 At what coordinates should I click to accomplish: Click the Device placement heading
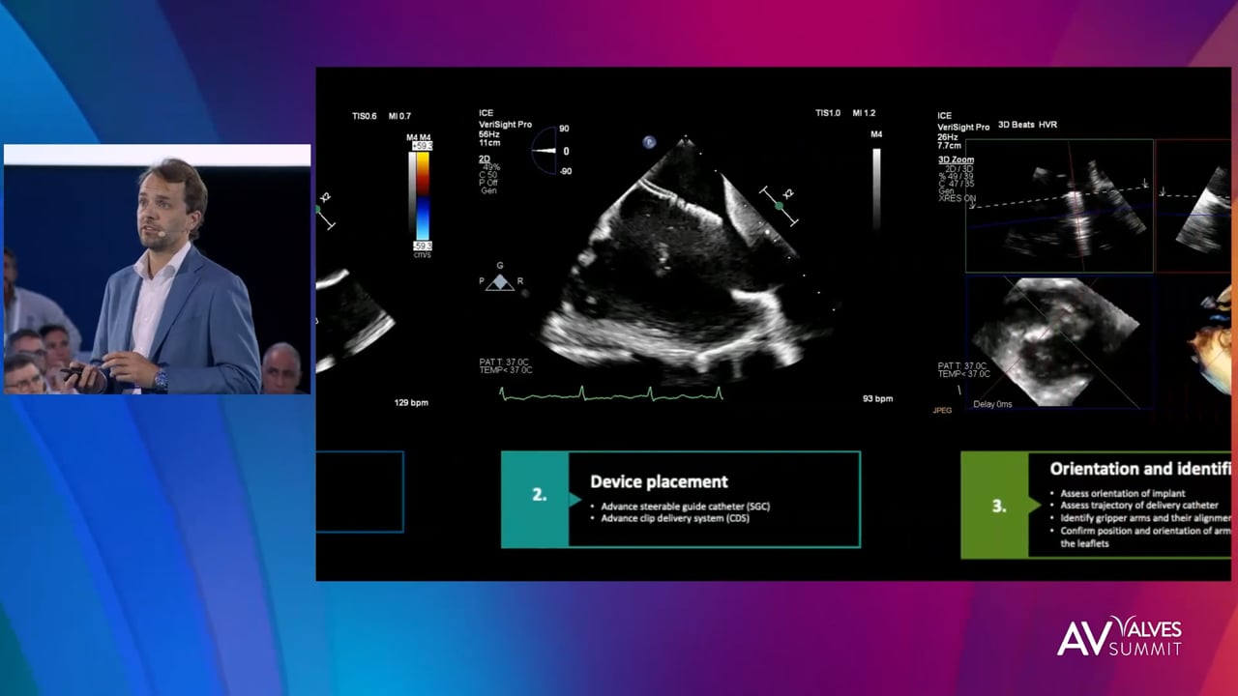(659, 481)
